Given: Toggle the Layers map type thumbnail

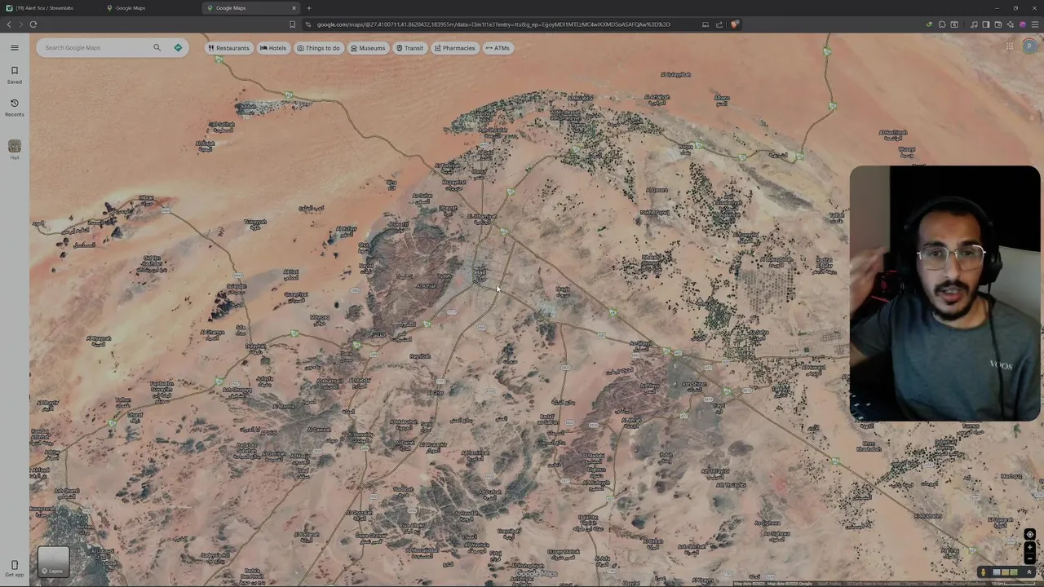Looking at the screenshot, I should tap(54, 561).
